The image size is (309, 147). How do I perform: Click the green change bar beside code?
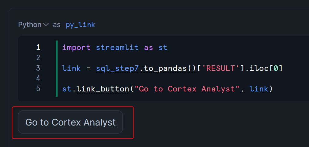pyautogui.click(x=57, y=68)
